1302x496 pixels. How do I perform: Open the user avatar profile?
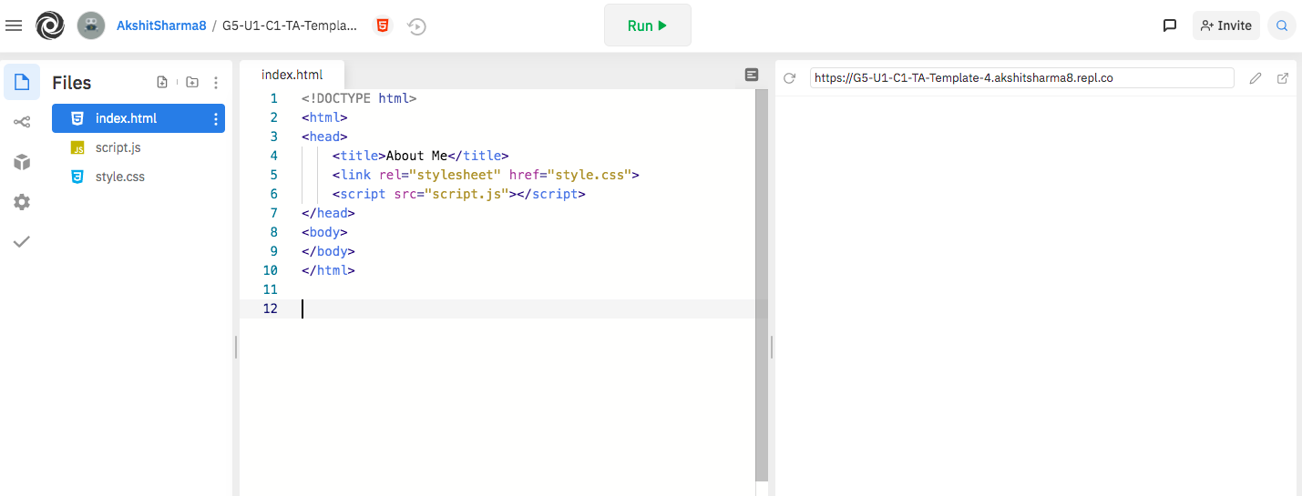pos(91,25)
